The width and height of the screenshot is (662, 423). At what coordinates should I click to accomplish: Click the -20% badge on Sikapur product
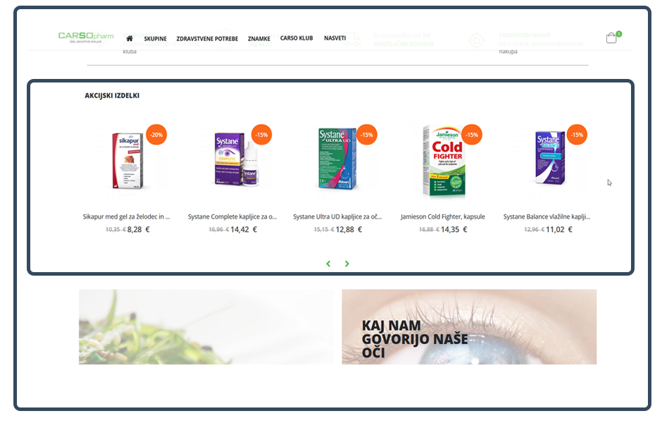[x=156, y=135]
